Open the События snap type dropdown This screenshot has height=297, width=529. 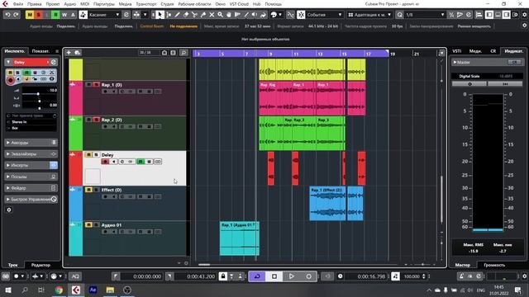click(324, 15)
